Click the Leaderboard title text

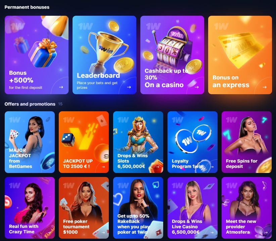(98, 75)
